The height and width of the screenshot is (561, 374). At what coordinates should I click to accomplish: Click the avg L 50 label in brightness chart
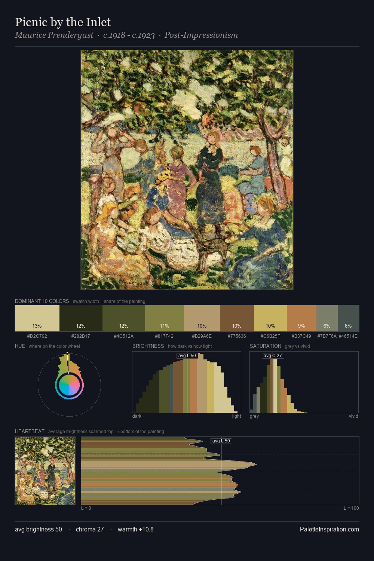point(187,356)
